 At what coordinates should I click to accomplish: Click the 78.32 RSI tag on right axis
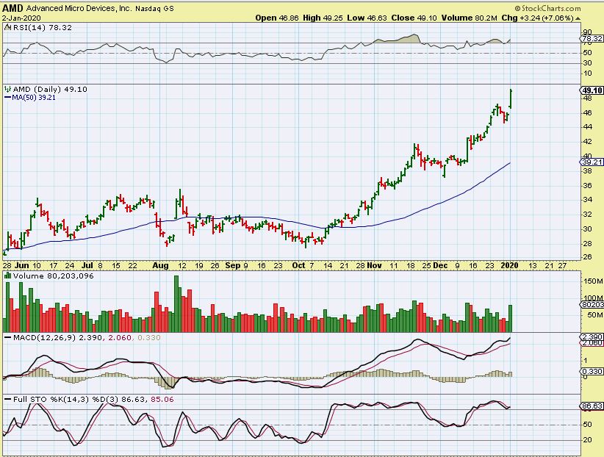click(592, 38)
